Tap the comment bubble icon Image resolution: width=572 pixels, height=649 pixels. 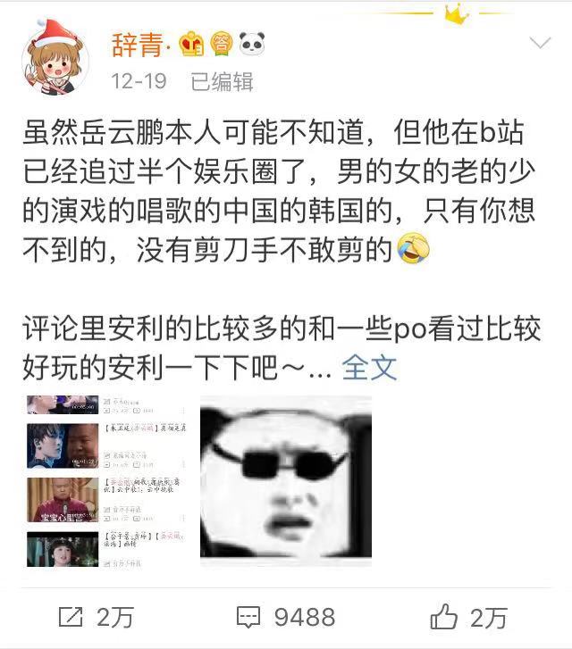tap(248, 617)
